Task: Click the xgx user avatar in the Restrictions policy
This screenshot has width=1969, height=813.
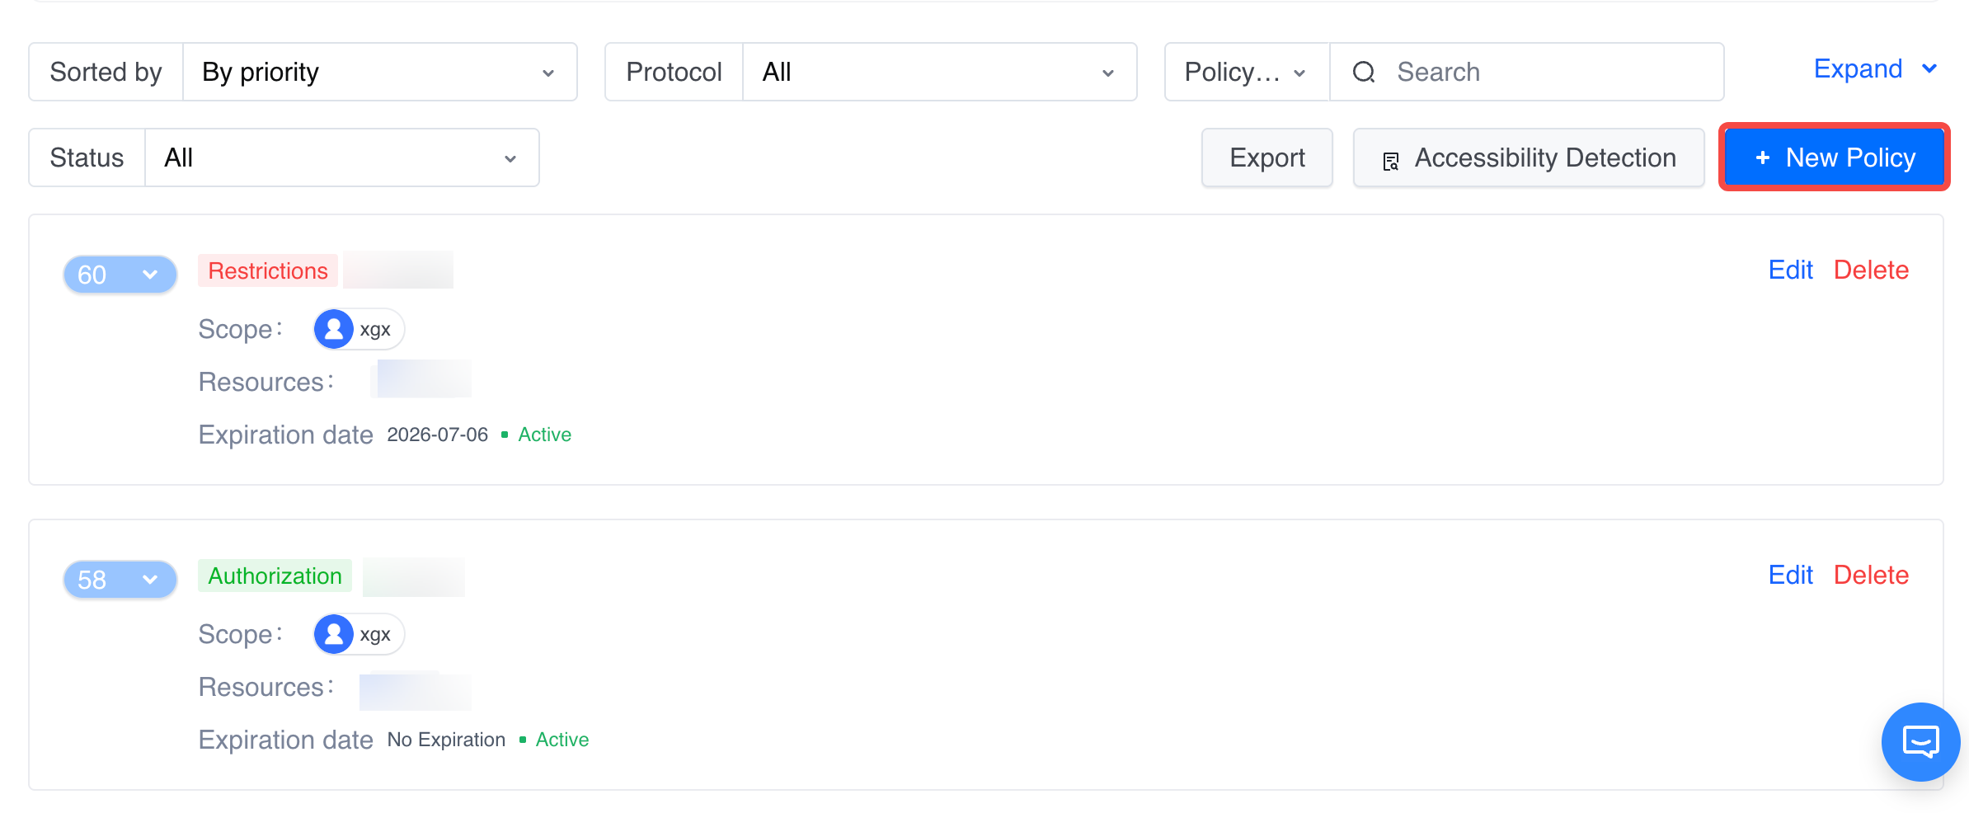Action: pyautogui.click(x=334, y=330)
